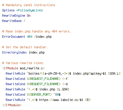
Task: Click RewriteRule keyword on the 'boites' line
Action: (15, 73)
